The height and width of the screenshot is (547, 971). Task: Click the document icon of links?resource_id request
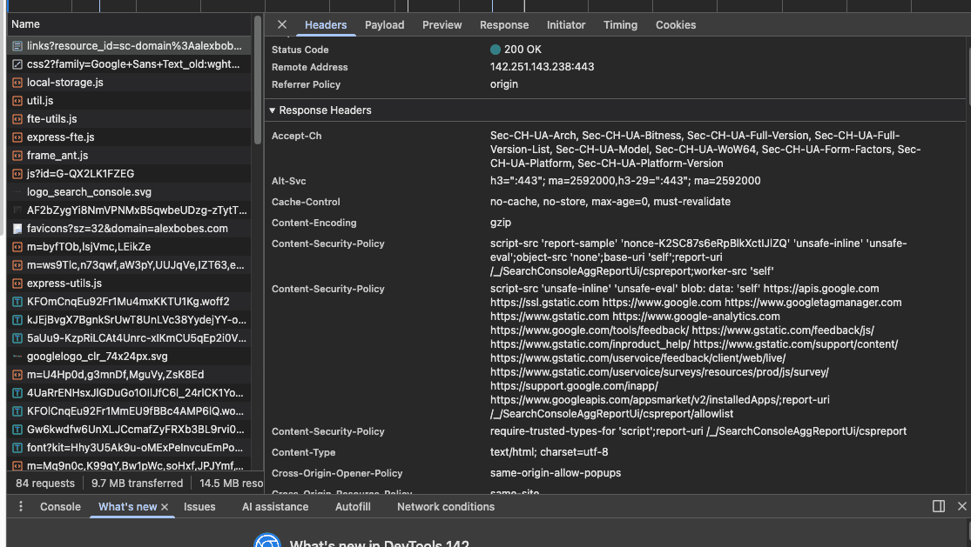tap(17, 45)
